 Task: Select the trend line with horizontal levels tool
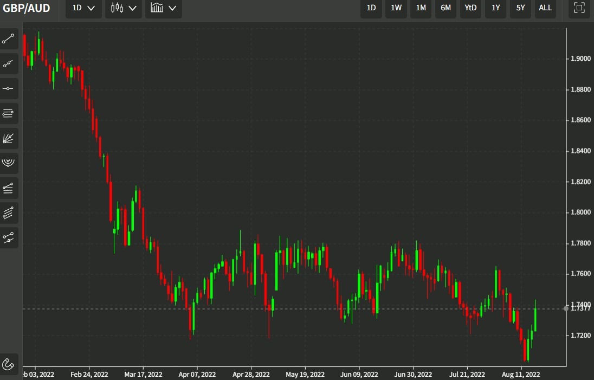click(x=8, y=188)
